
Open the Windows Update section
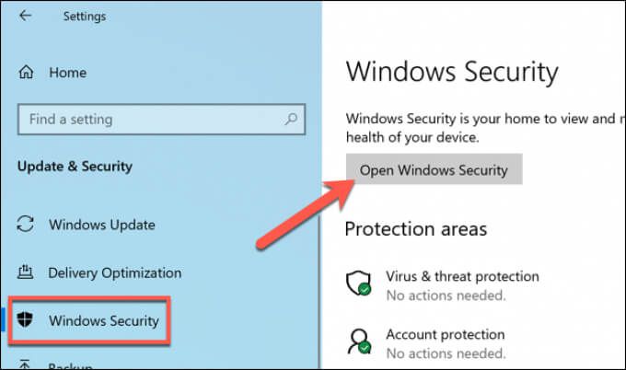click(102, 225)
